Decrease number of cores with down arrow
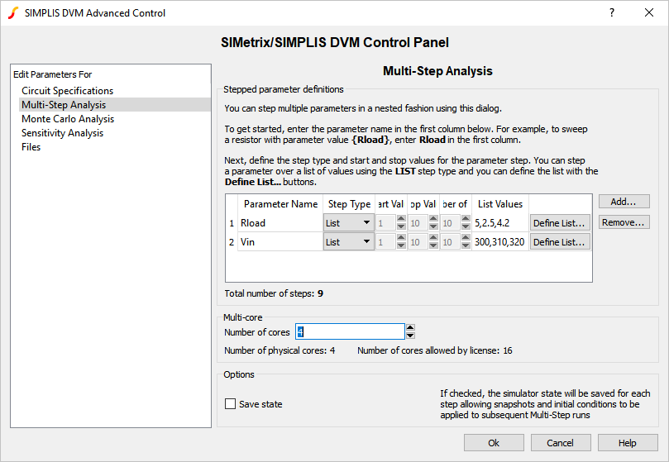 pyautogui.click(x=410, y=336)
